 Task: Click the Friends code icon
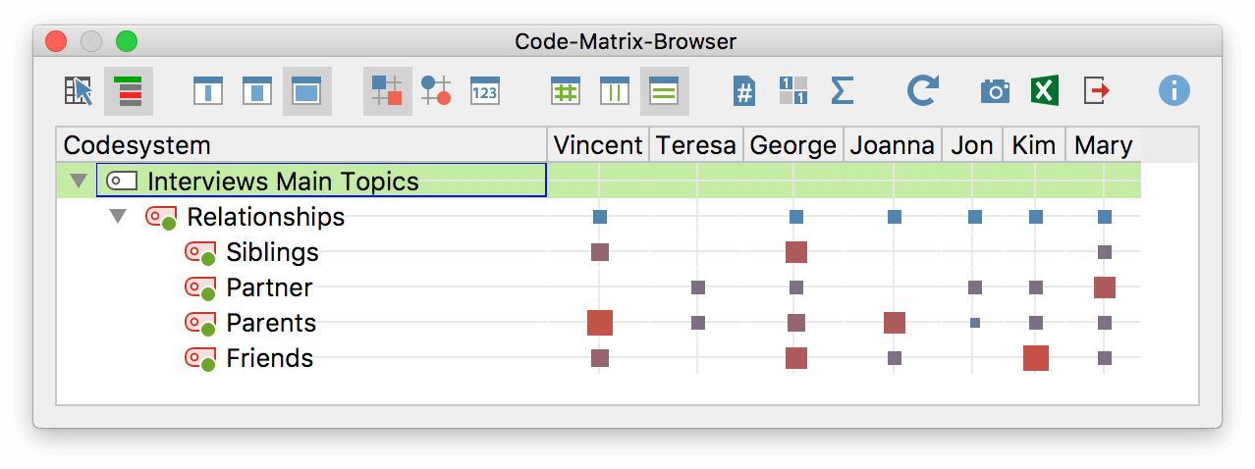coord(200,359)
